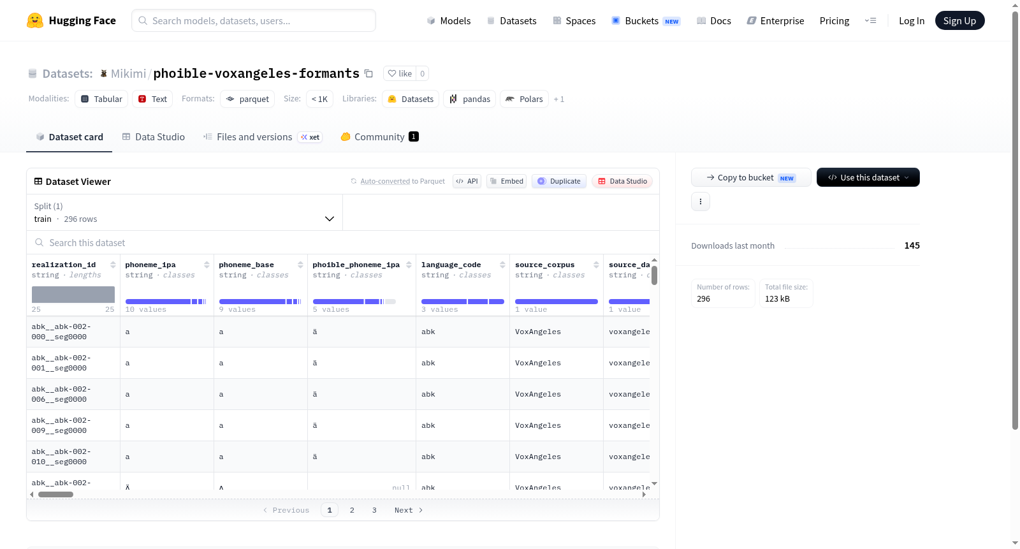This screenshot has height=549, width=1020.
Task: Click the Datasets breadcrumb label
Action: 68,73
